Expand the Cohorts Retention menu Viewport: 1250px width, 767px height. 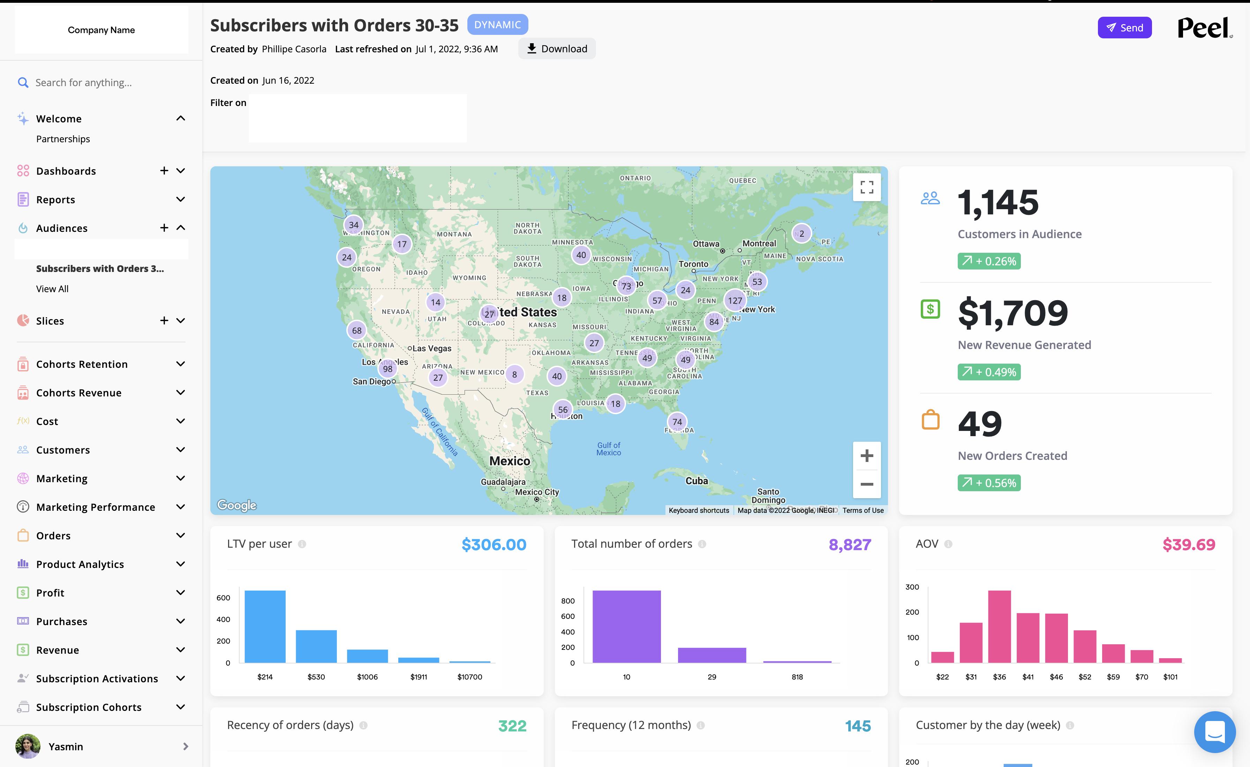(181, 364)
